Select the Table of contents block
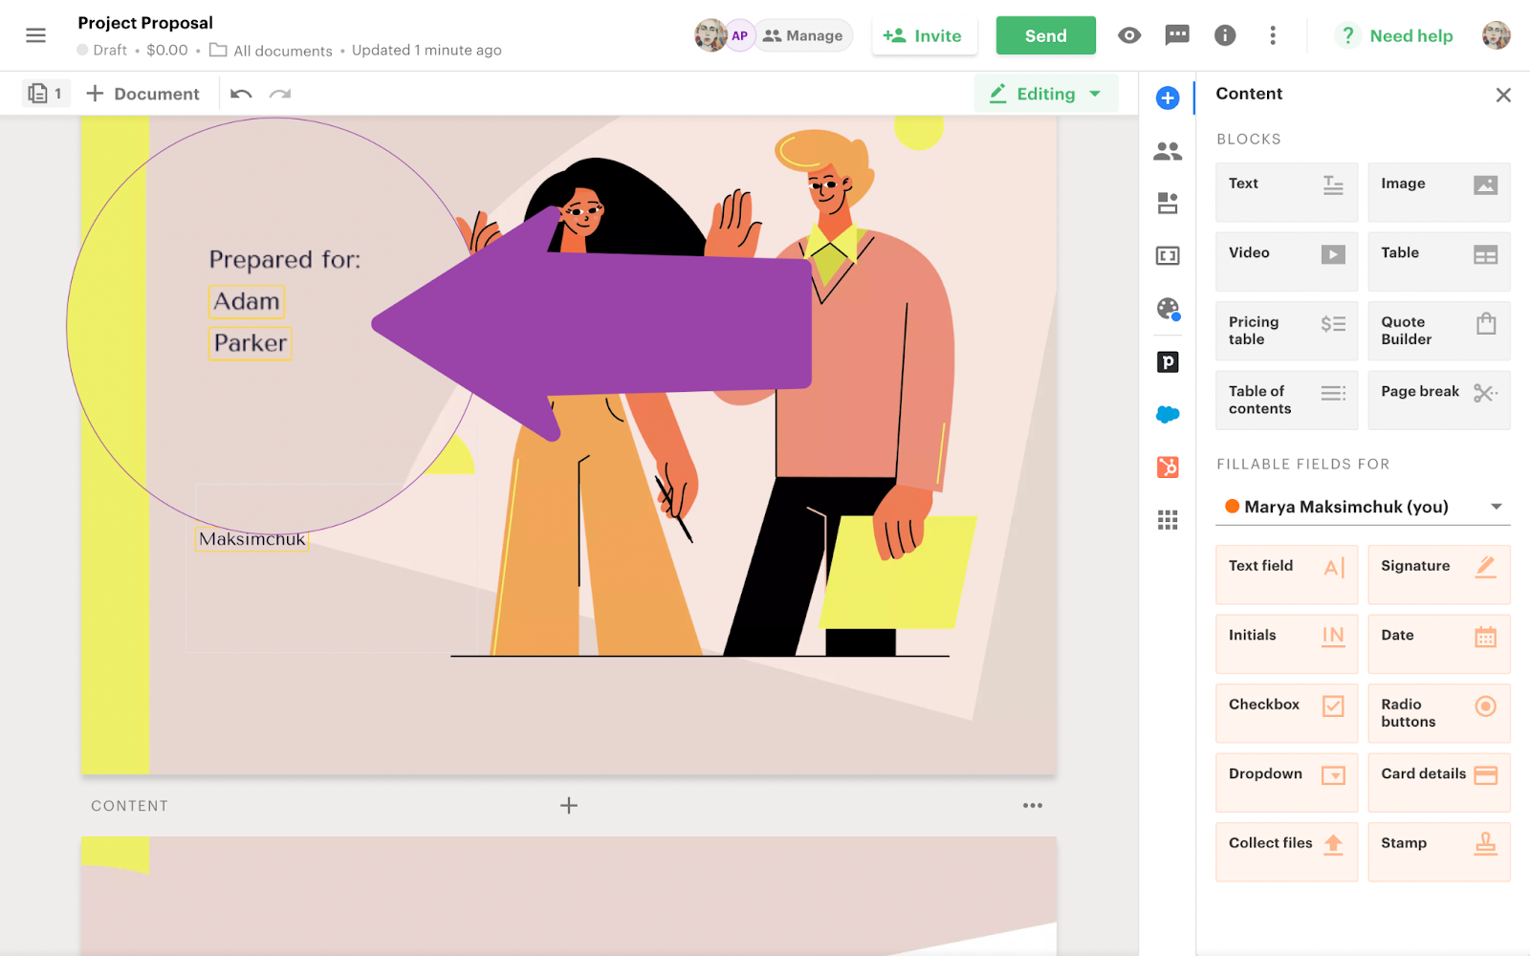The width and height of the screenshot is (1530, 956). click(1286, 400)
